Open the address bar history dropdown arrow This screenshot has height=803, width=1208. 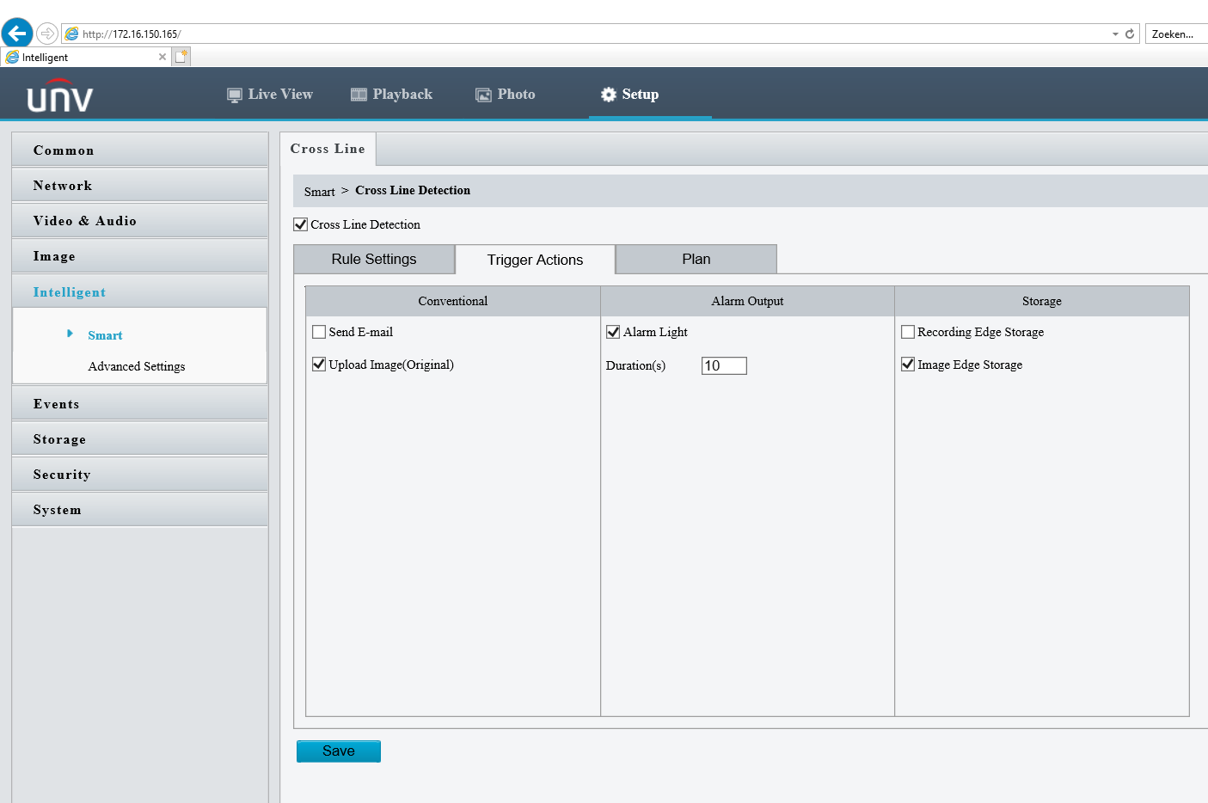click(x=1115, y=34)
